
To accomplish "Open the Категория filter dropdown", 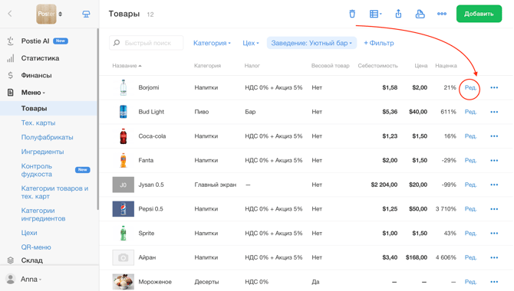I will (212, 43).
